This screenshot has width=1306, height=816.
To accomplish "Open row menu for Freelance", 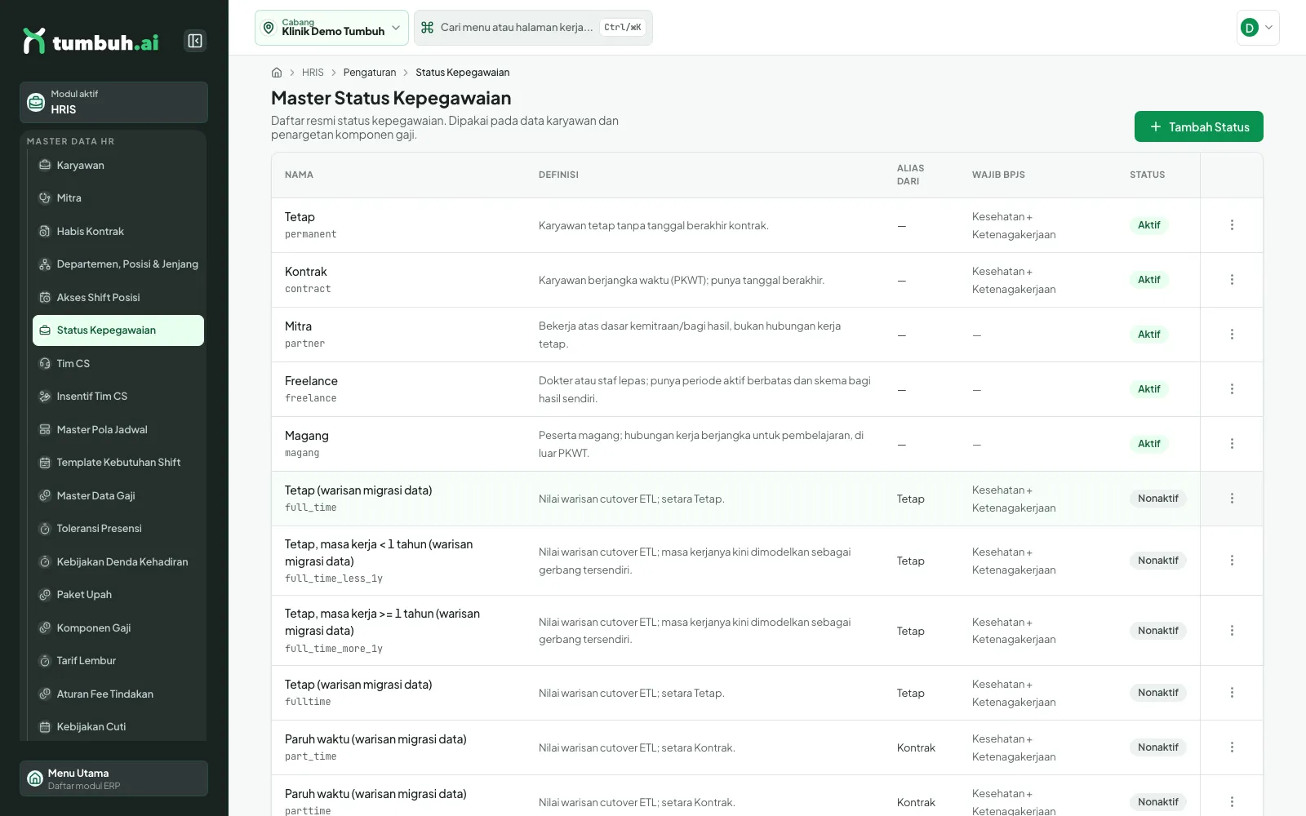I will click(x=1232, y=389).
